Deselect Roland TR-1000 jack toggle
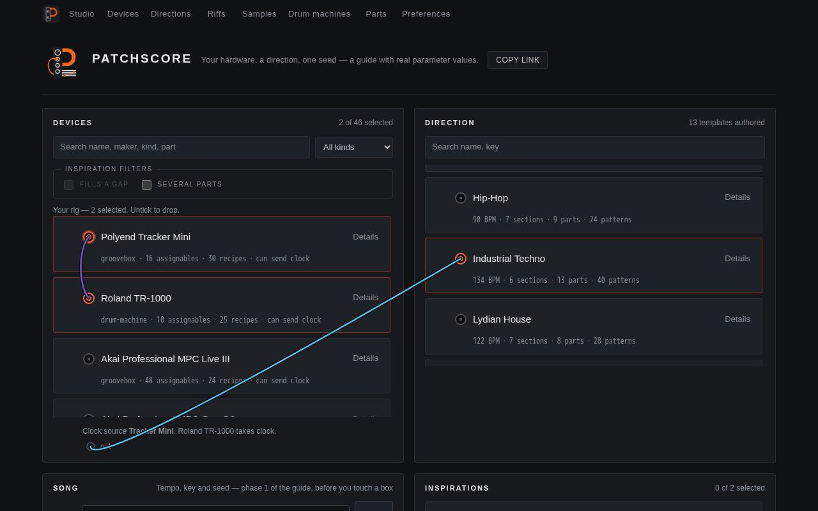 (x=89, y=298)
